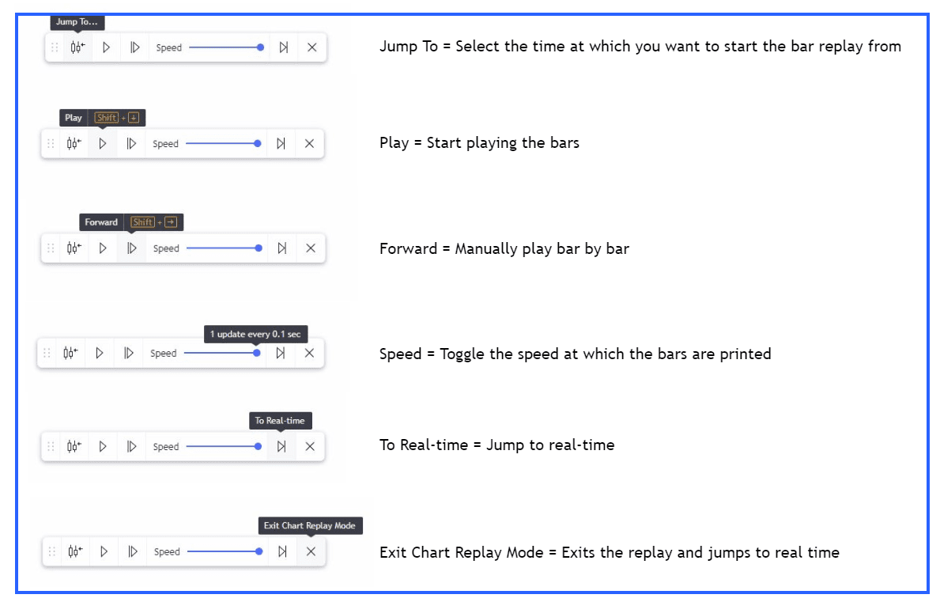The image size is (940, 602).
Task: Click speed slider in the To Real-time toolbar
Action: [x=224, y=447]
